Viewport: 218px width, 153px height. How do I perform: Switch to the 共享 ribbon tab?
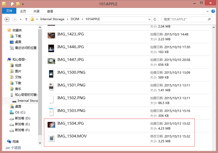(37, 11)
